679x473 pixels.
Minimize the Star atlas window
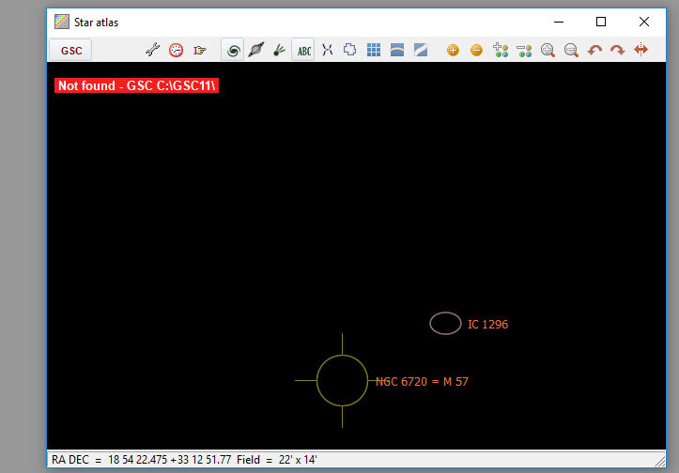coord(559,22)
